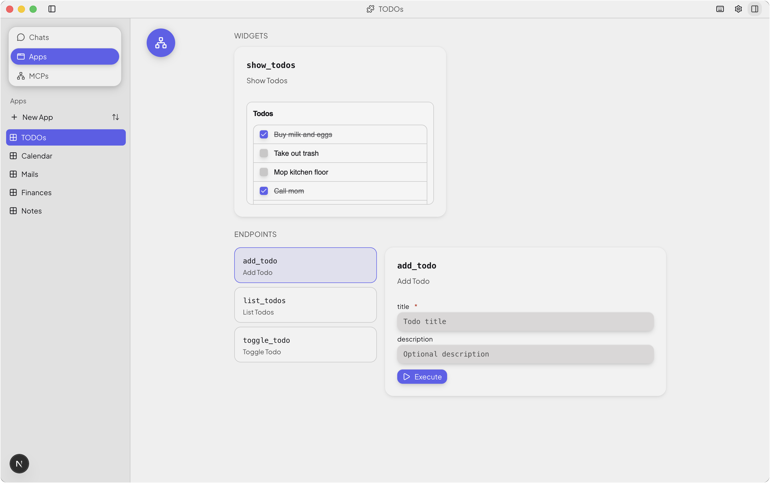The height and width of the screenshot is (483, 770).
Task: Open the keyboard shortcuts icon
Action: pyautogui.click(x=720, y=9)
